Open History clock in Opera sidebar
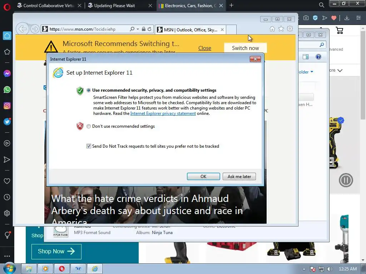The height and width of the screenshot is (274, 366). [x=7, y=197]
